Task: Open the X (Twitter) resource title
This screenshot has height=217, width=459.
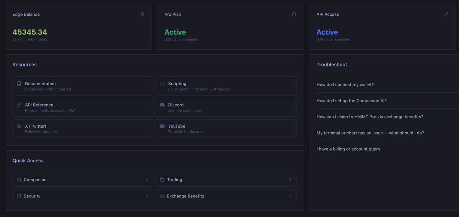Action: [36, 126]
